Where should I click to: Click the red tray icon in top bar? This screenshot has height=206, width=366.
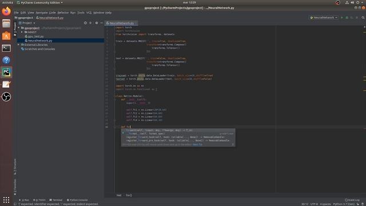pyautogui.click(x=338, y=2)
